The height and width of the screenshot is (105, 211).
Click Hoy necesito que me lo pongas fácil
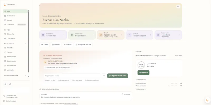coord(57,68)
